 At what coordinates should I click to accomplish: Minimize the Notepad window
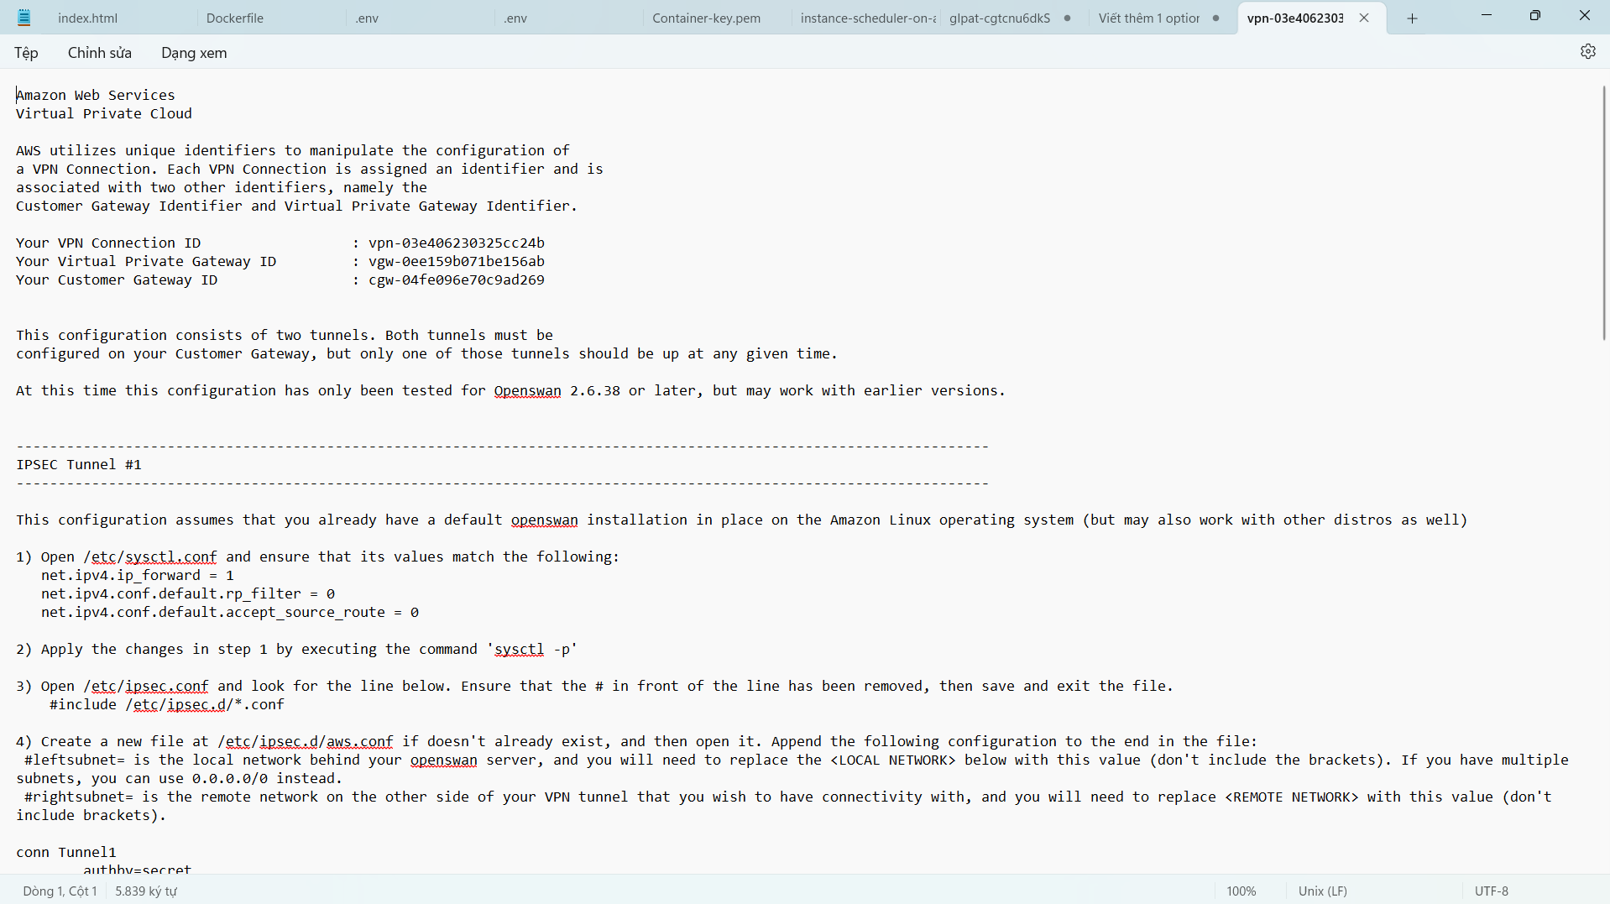[1487, 16]
